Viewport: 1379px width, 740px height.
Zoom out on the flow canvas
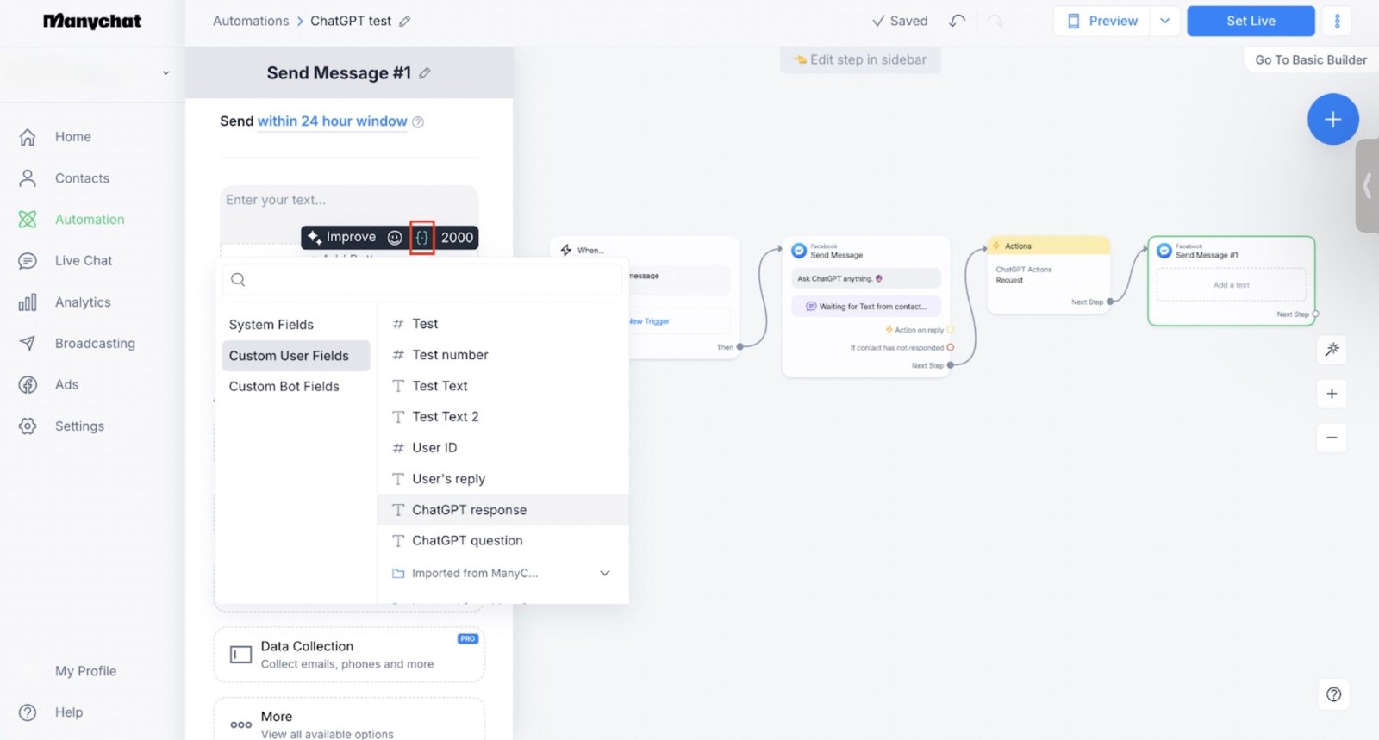[x=1332, y=438]
